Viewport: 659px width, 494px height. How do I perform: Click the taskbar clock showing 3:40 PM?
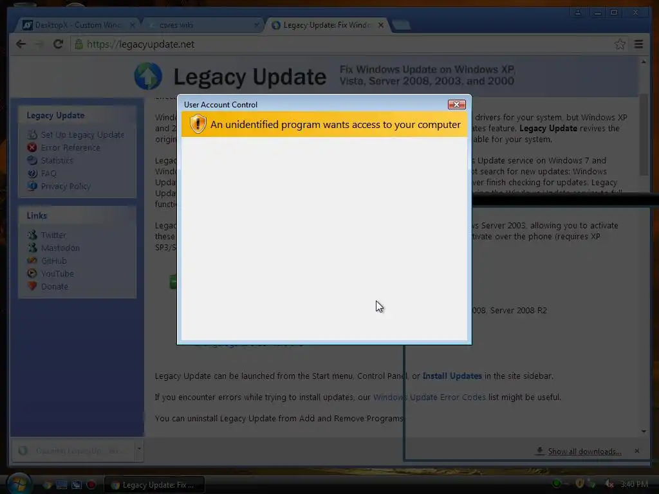(x=634, y=484)
